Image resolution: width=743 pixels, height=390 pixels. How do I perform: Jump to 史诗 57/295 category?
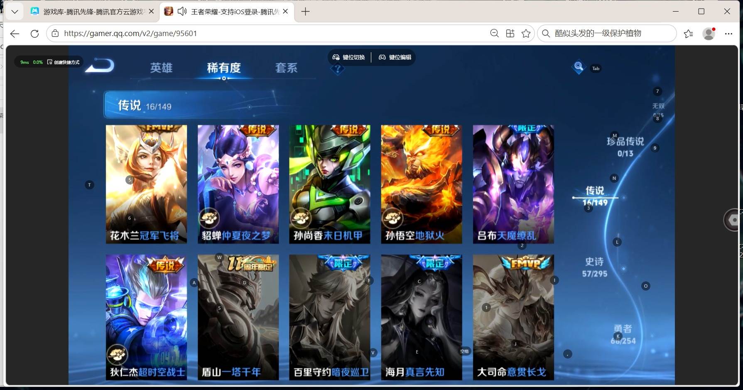click(x=594, y=267)
